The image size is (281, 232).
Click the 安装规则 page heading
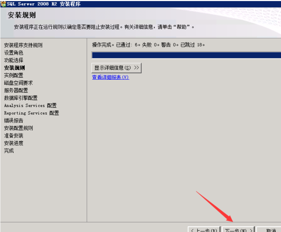coord(22,15)
